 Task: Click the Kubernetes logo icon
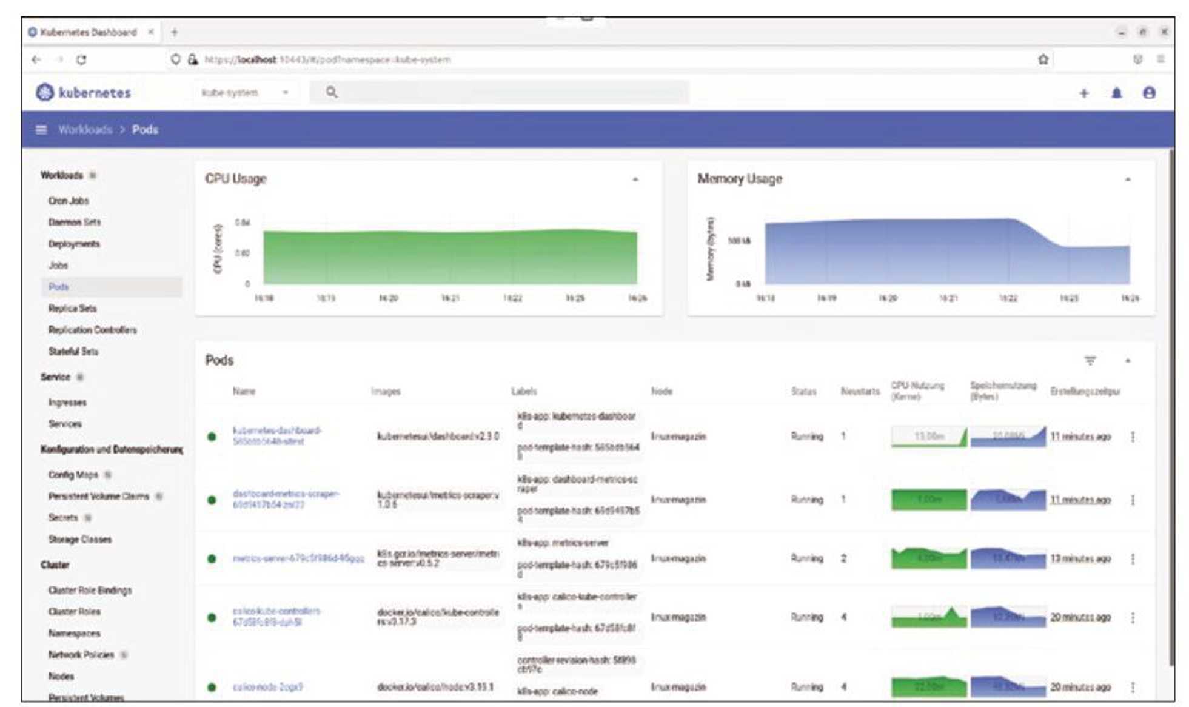(x=44, y=92)
